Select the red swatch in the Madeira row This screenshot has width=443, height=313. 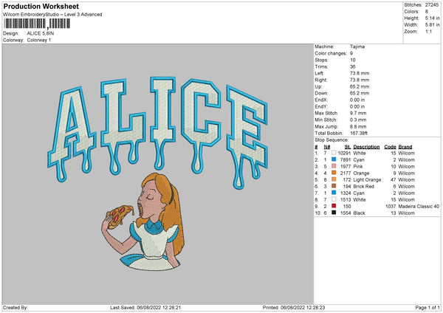coord(334,206)
